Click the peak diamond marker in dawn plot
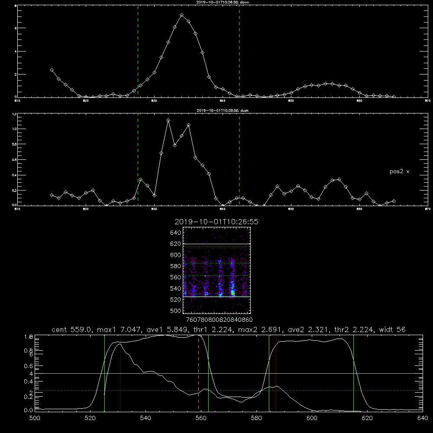This screenshot has width=433, height=433. 182,15
